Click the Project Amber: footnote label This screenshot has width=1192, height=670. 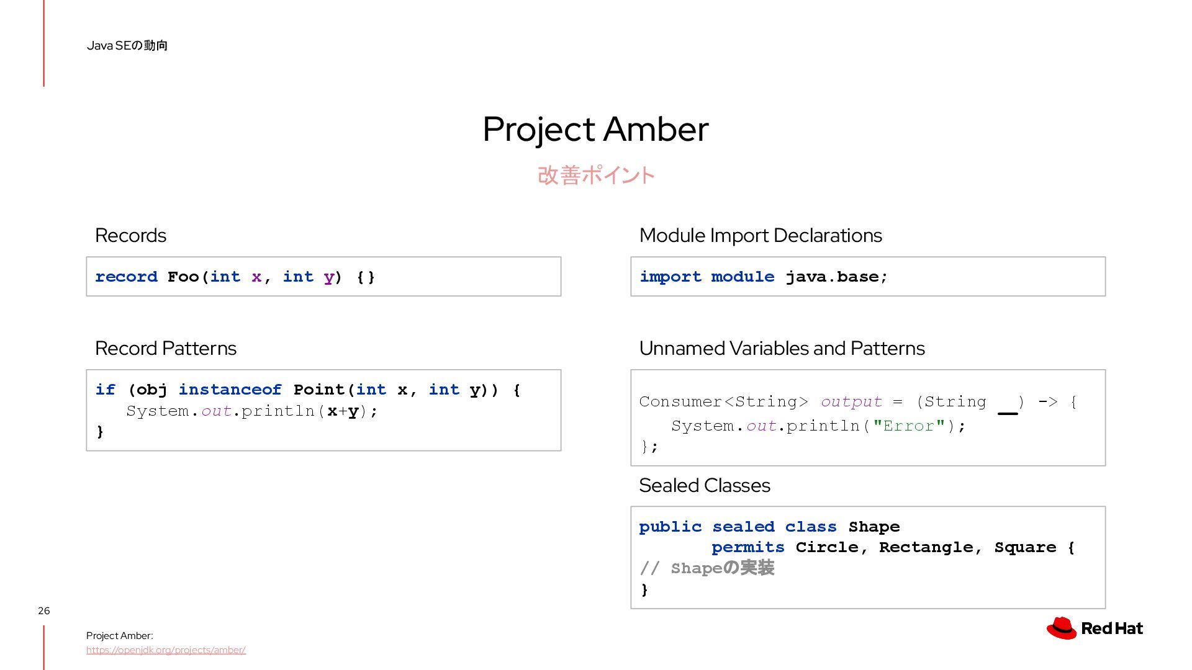[x=119, y=636]
